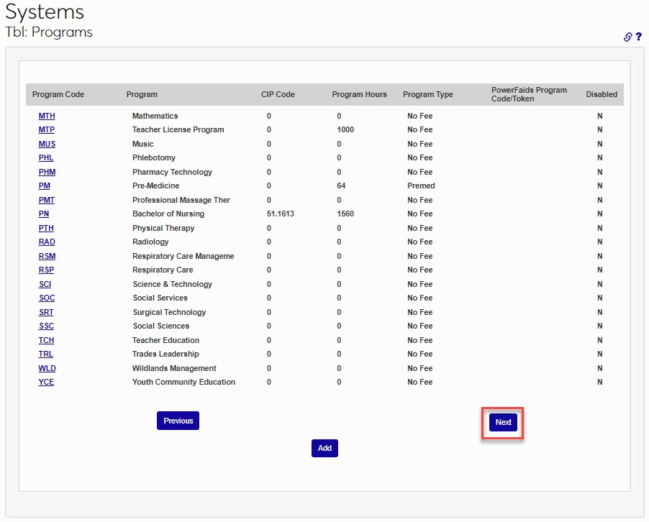The width and height of the screenshot is (649, 522).
Task: Open the help question mark icon
Action: point(638,37)
